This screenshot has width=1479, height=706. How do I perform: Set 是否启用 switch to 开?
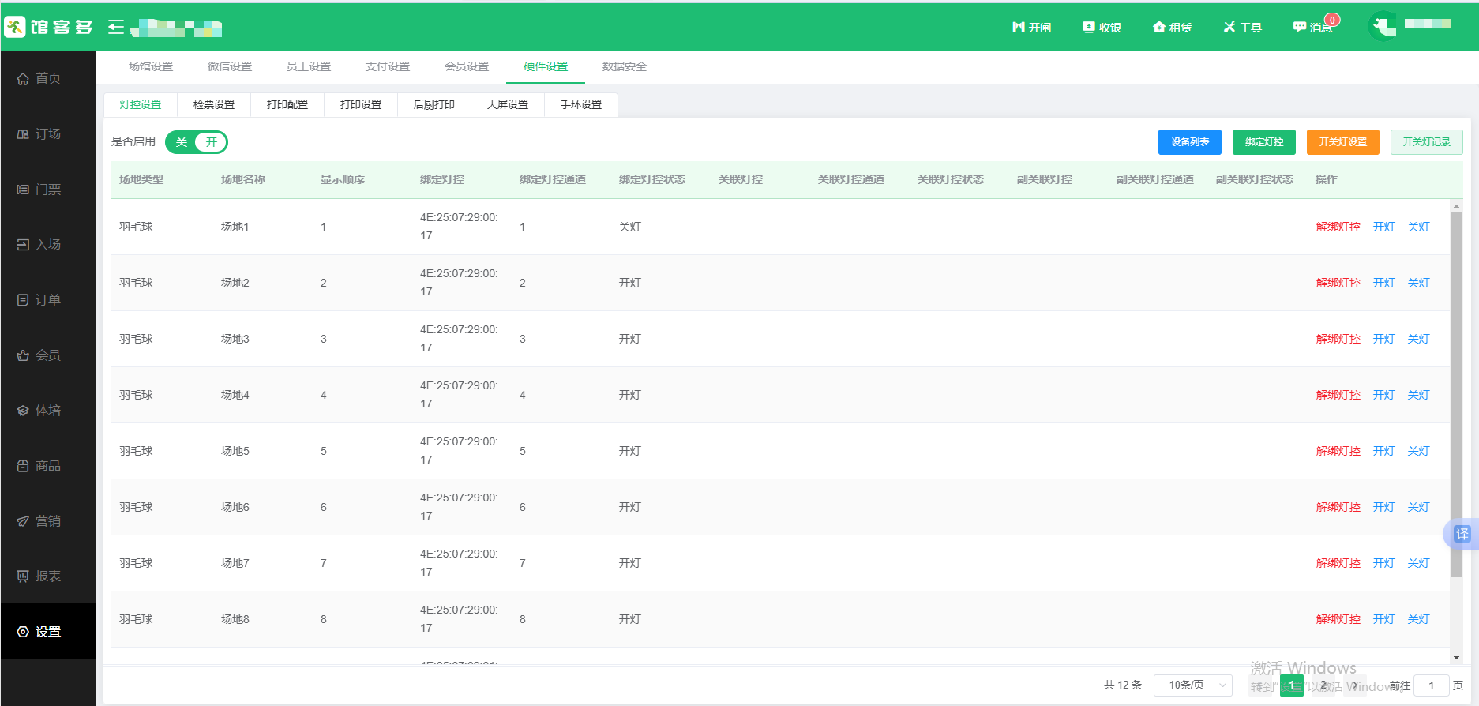[211, 142]
